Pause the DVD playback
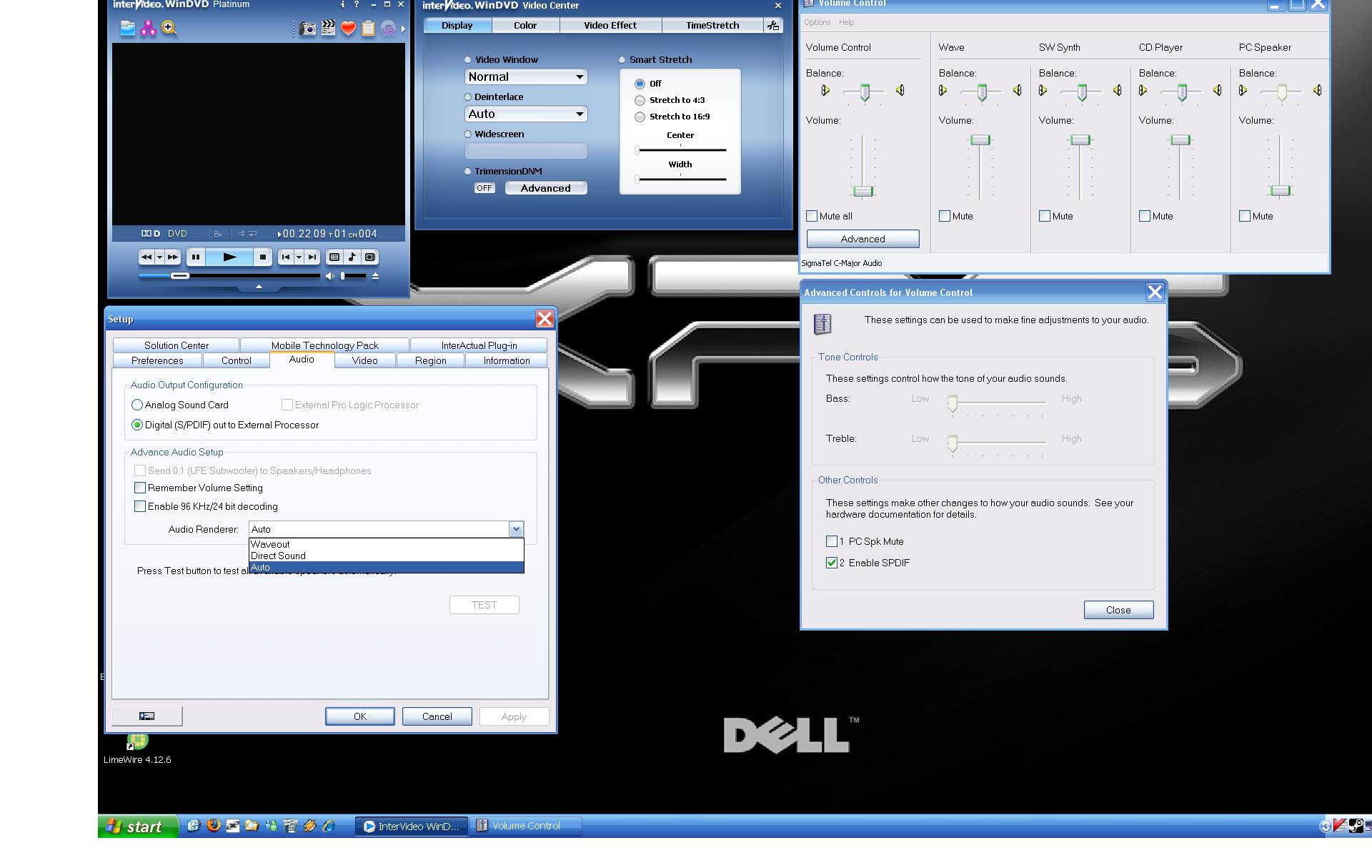 (195, 257)
